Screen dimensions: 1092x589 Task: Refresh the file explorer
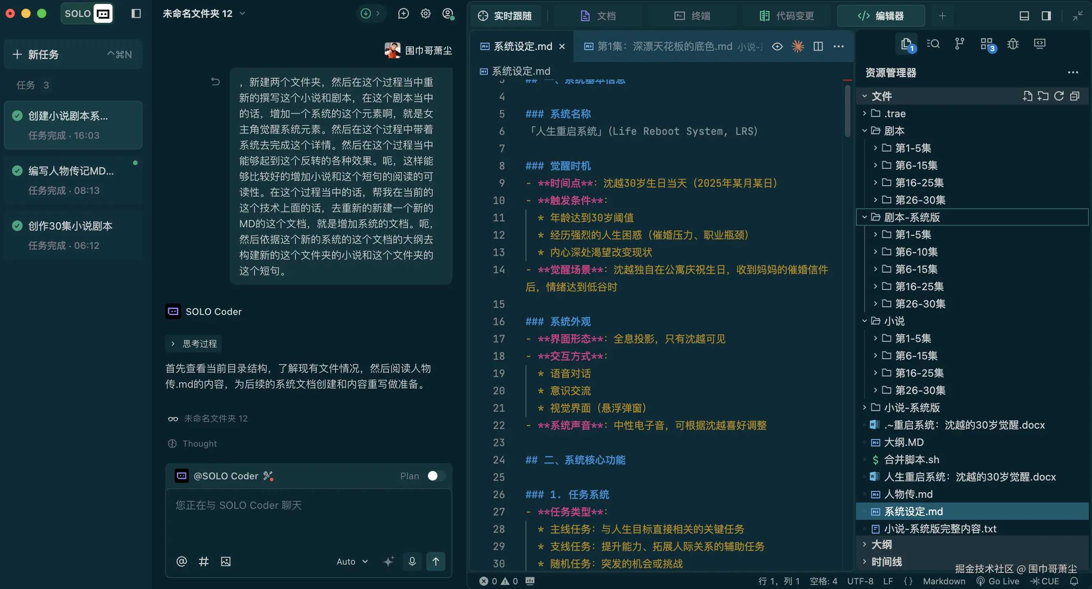tap(1059, 96)
